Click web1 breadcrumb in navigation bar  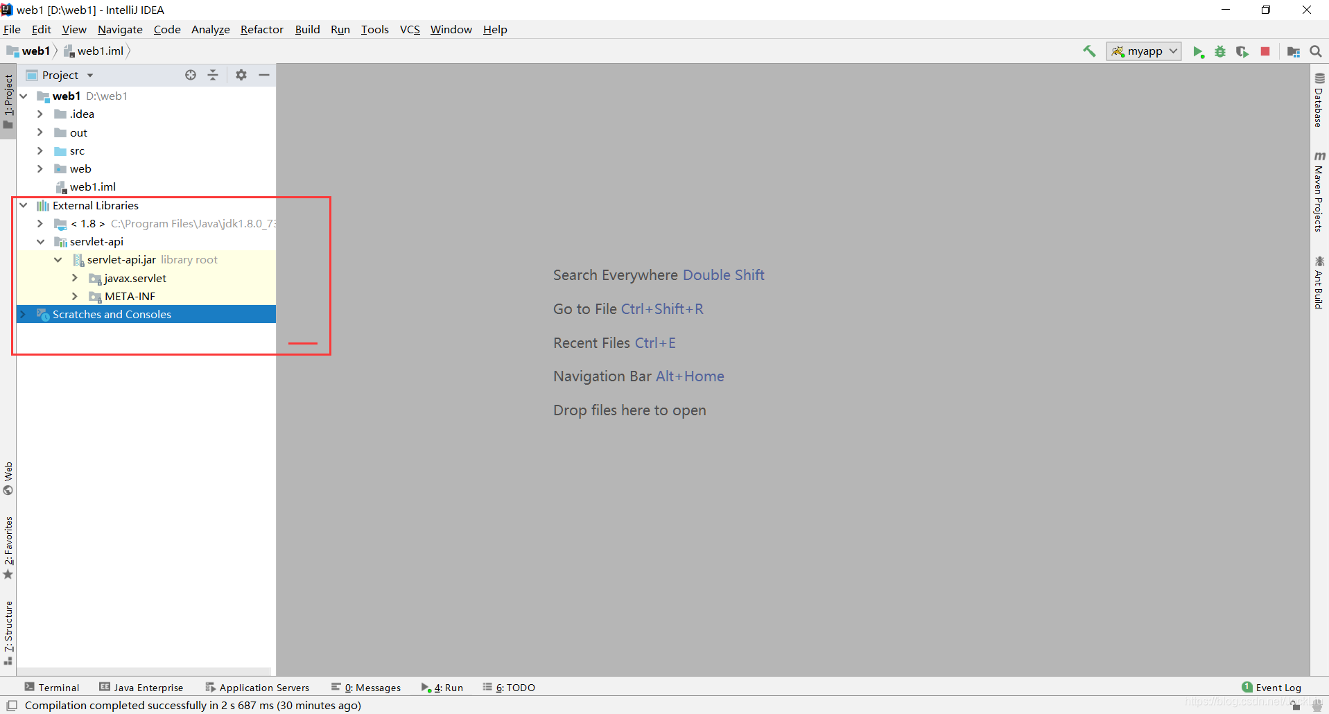[x=28, y=51]
